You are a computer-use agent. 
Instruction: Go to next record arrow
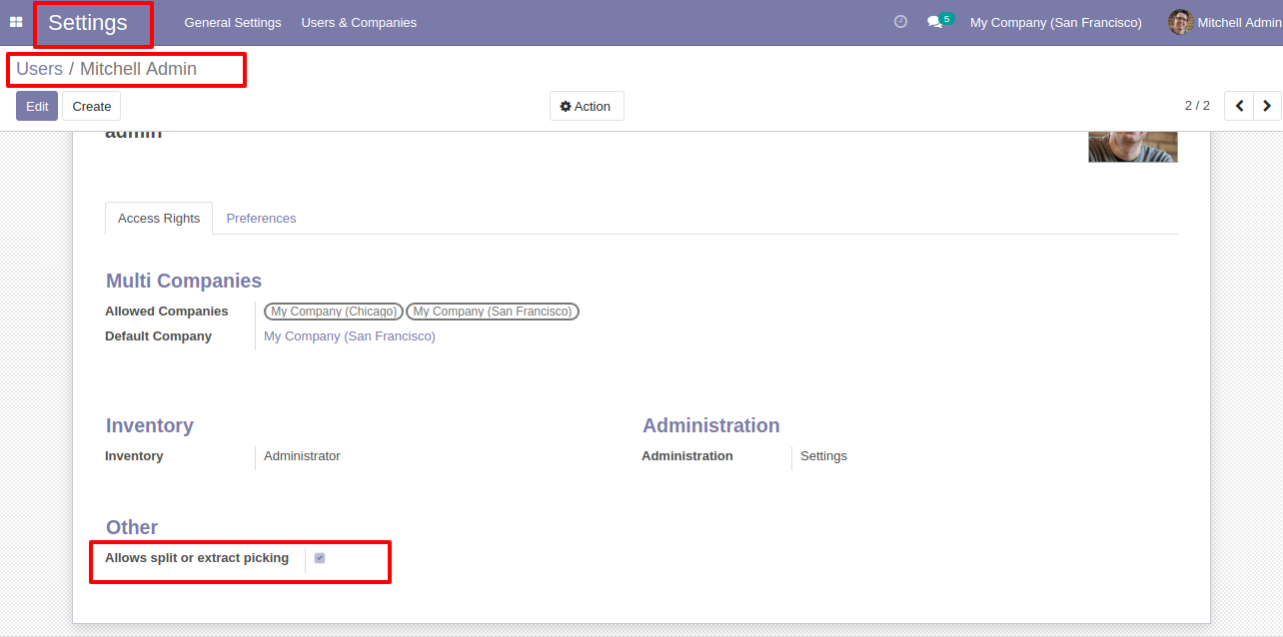coord(1267,106)
